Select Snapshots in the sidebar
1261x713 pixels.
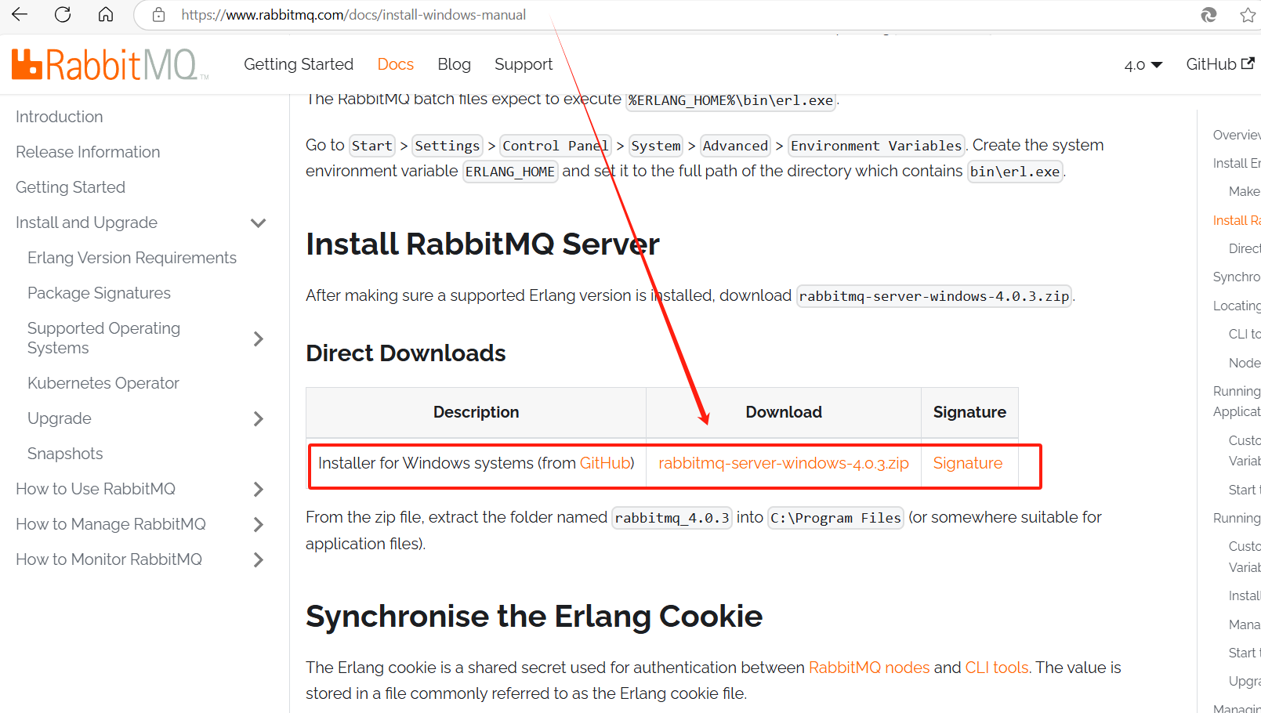point(64,453)
